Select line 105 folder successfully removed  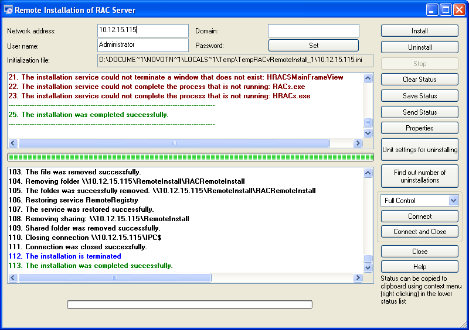point(162,191)
